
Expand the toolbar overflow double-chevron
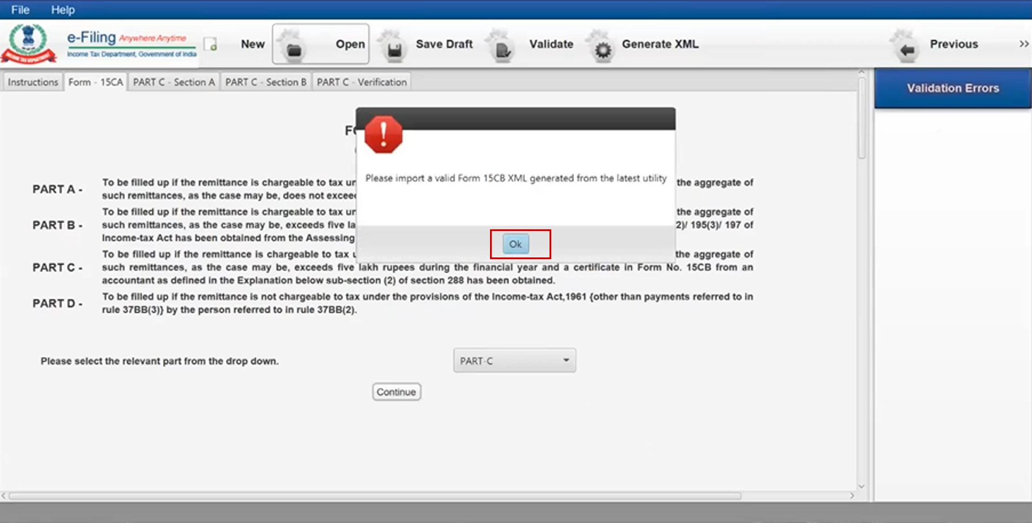pyautogui.click(x=1023, y=44)
